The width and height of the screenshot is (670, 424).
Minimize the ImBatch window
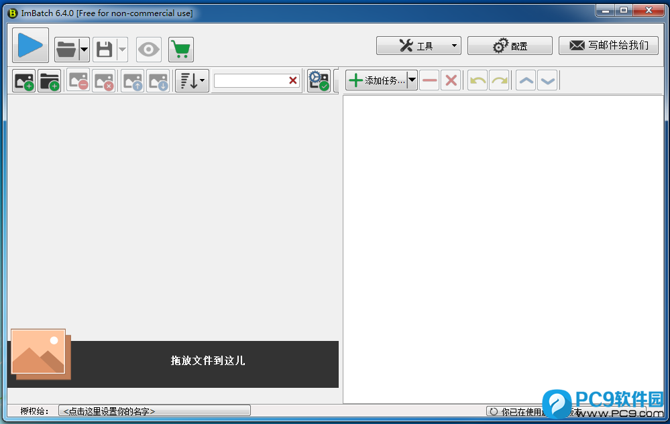[x=606, y=10]
